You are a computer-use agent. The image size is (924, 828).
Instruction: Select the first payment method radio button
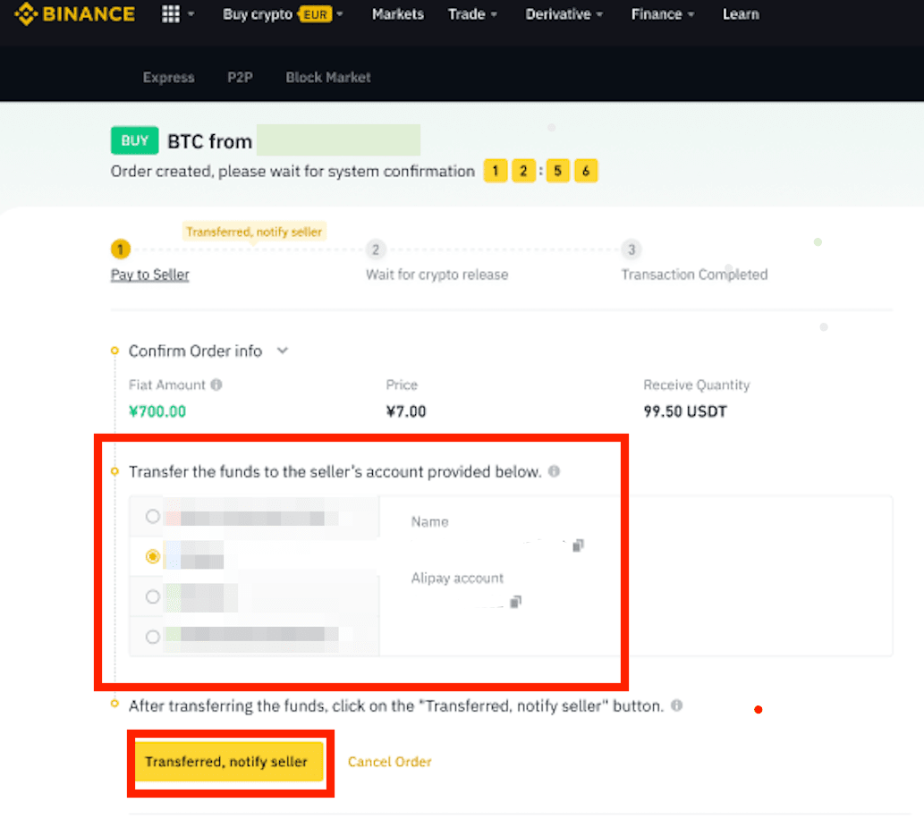pos(153,517)
